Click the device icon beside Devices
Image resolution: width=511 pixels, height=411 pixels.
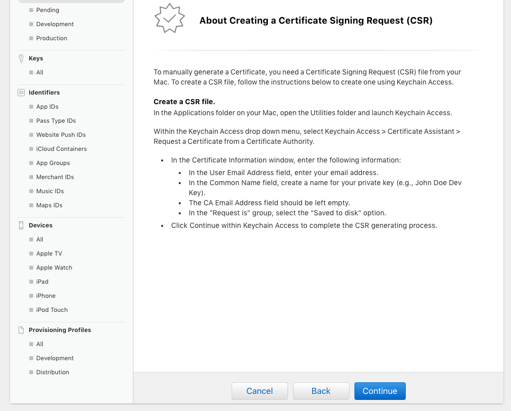(21, 225)
